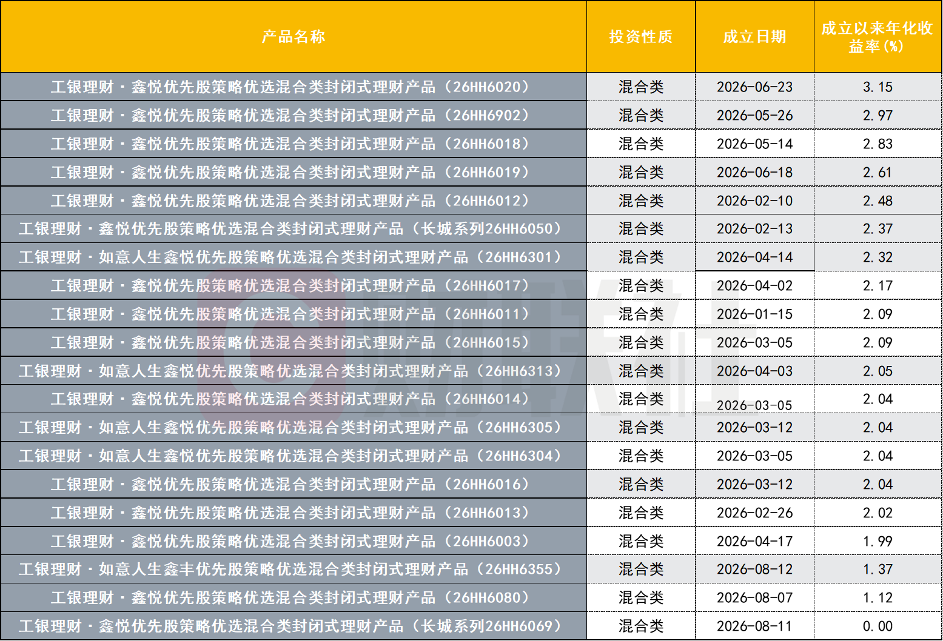This screenshot has width=943, height=641.
Task: Click the date 2026-04-03
Action: pyautogui.click(x=754, y=371)
